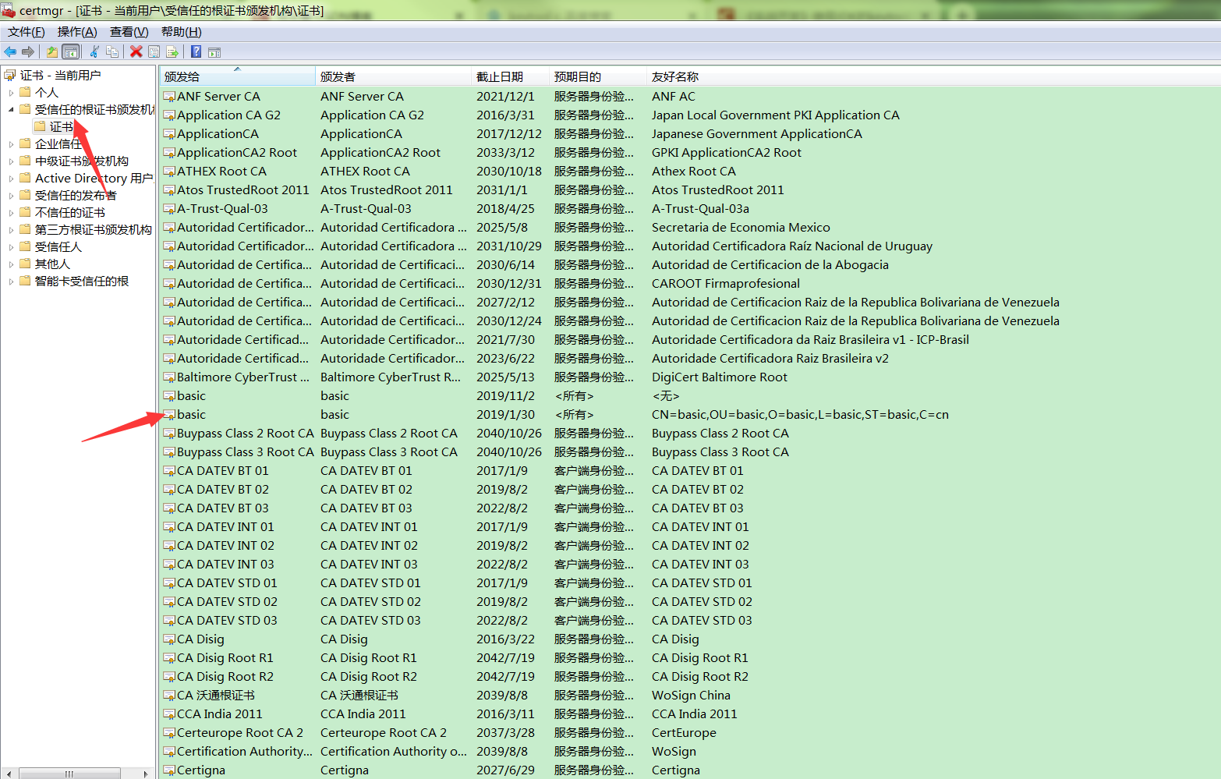1221x779 pixels.
Task: Click certificate icon of Buypass Class 2 Root CA
Action: pyautogui.click(x=169, y=434)
